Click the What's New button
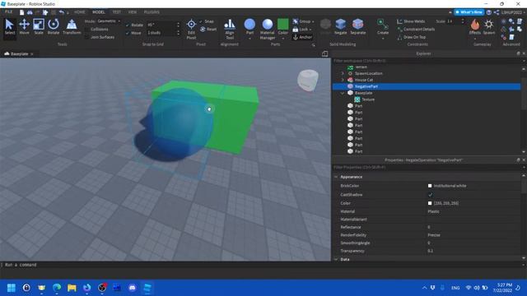The image size is (527, 296). tap(469, 12)
